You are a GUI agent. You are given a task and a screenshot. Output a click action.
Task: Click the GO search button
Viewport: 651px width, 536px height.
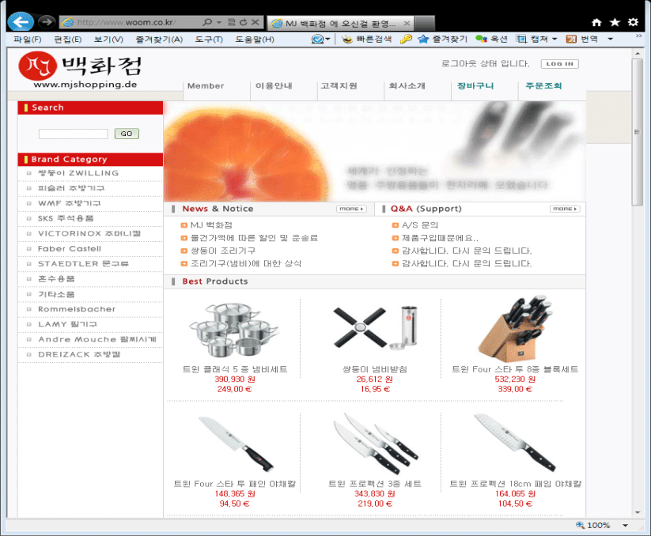click(127, 134)
